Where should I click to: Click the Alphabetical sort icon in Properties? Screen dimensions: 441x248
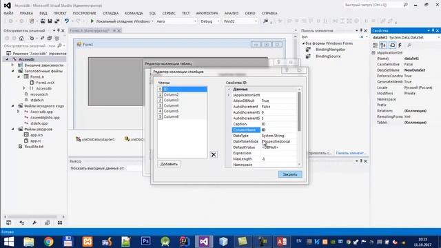pyautogui.click(x=383, y=45)
